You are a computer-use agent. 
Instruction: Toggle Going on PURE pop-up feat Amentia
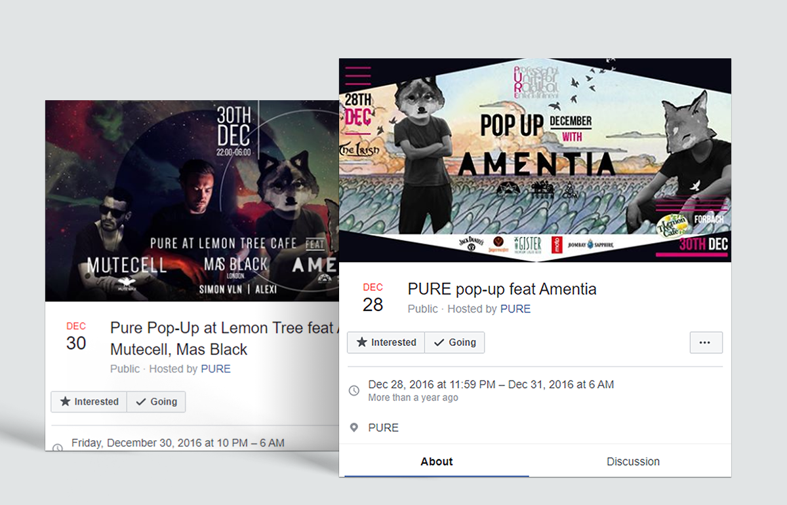tap(454, 343)
